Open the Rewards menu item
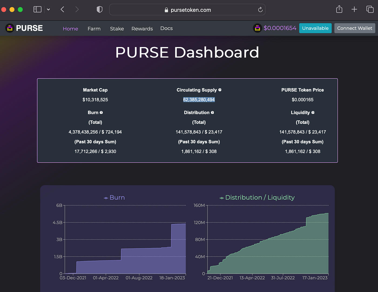Viewport: 378px width, 292px height. [142, 29]
